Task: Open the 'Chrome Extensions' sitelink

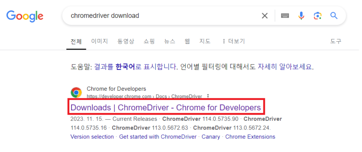Action: click(x=250, y=137)
